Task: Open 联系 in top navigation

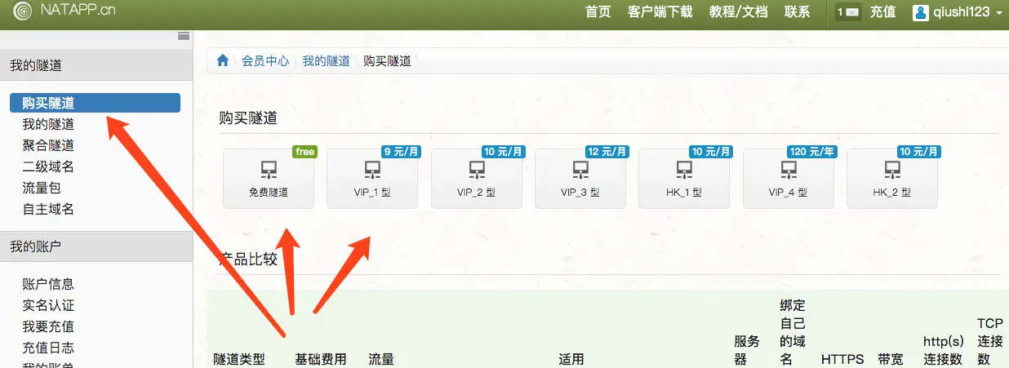Action: click(798, 11)
